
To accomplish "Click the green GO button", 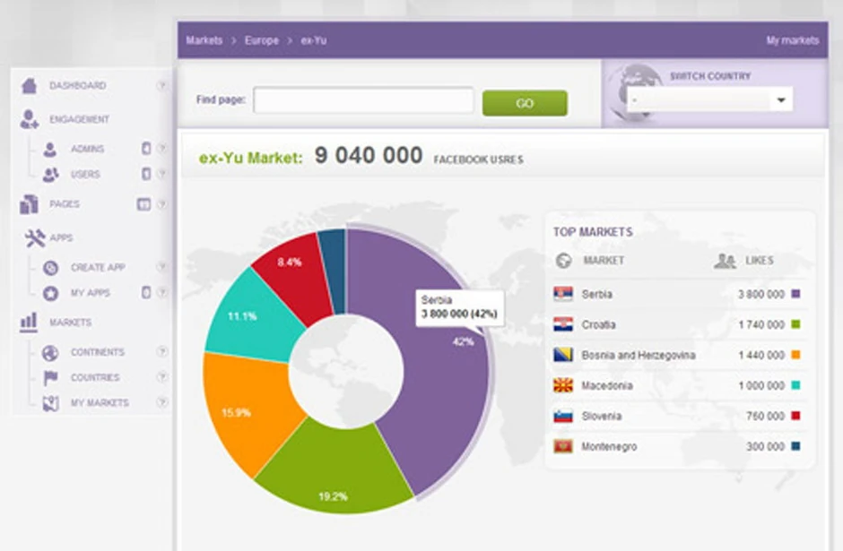I will (525, 103).
